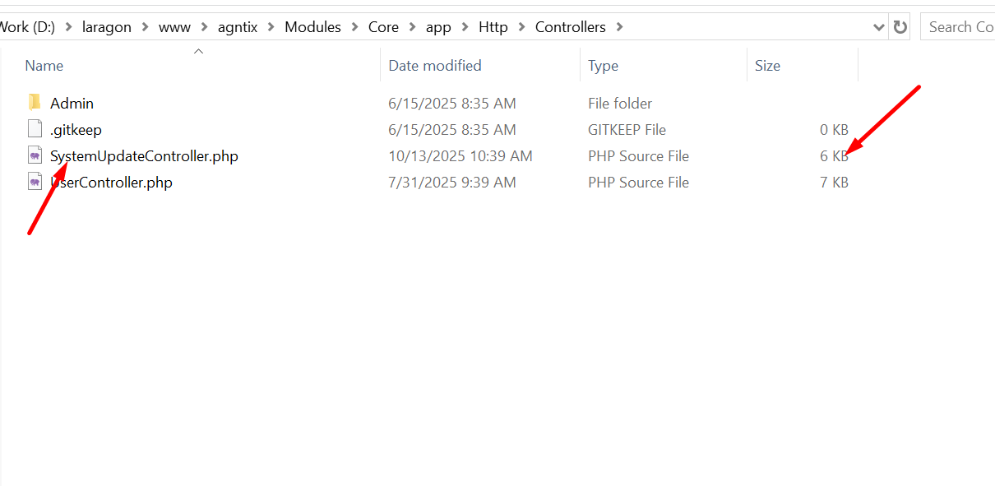The width and height of the screenshot is (995, 486).
Task: Sort files by the Type column
Action: (603, 66)
